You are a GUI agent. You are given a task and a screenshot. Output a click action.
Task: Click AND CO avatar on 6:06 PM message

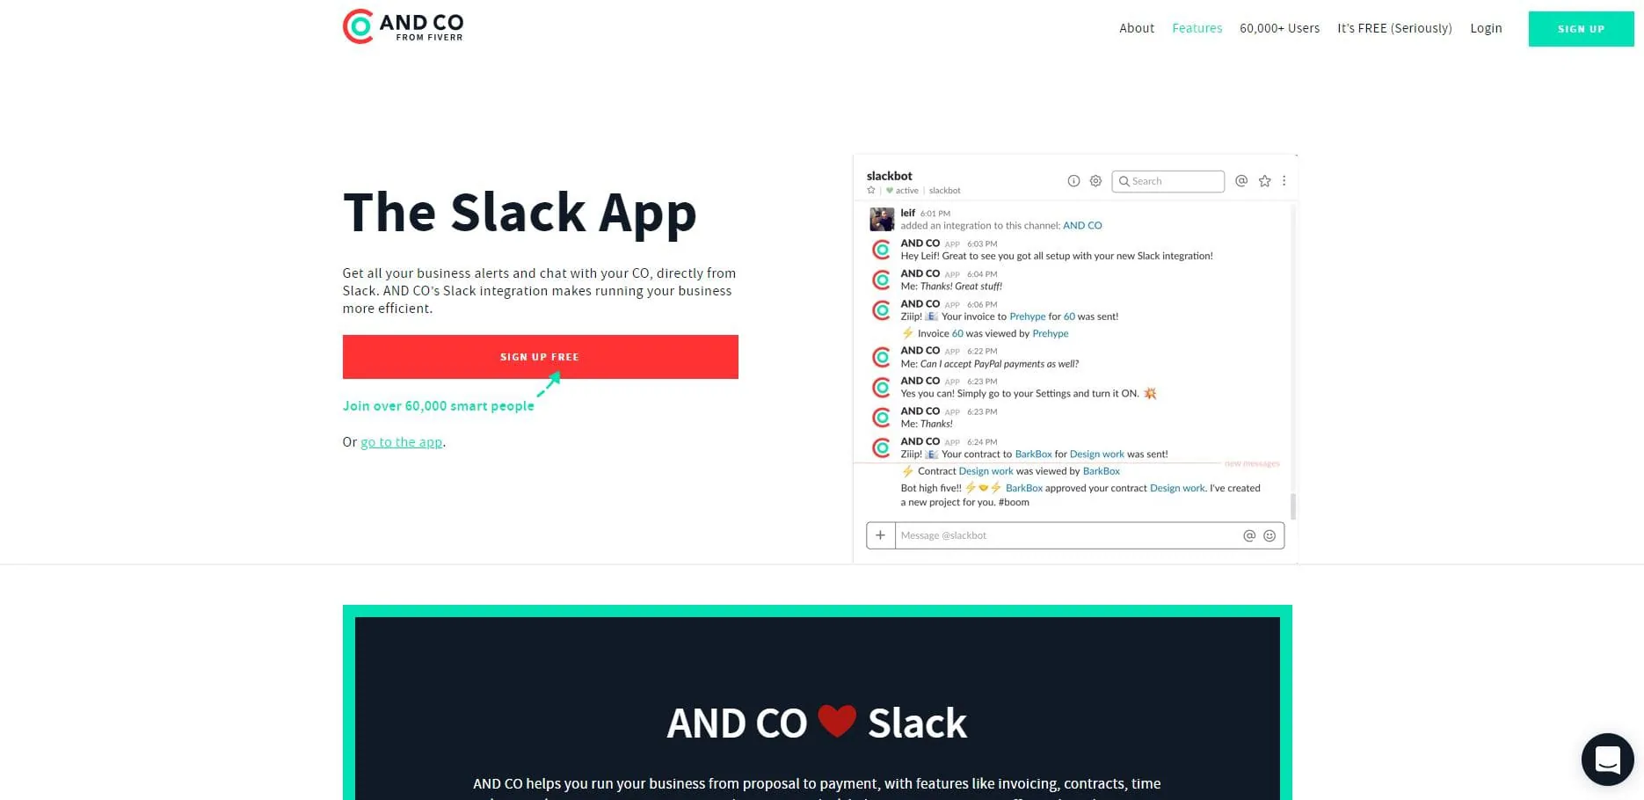click(881, 310)
